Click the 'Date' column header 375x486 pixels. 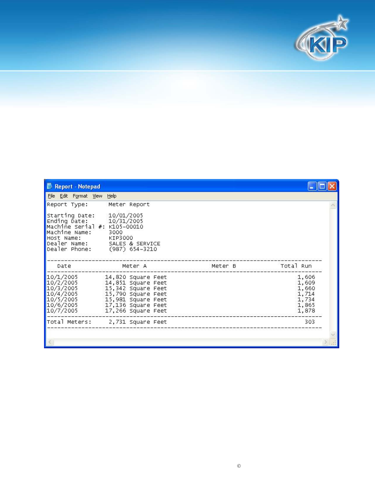(64, 266)
